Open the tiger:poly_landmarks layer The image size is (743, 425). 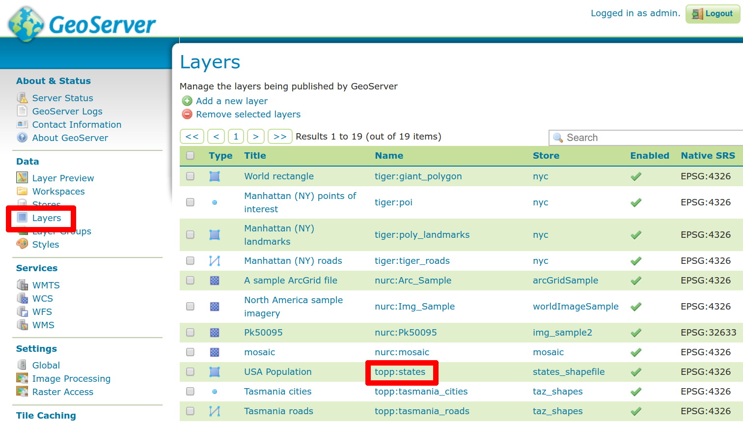click(x=422, y=235)
